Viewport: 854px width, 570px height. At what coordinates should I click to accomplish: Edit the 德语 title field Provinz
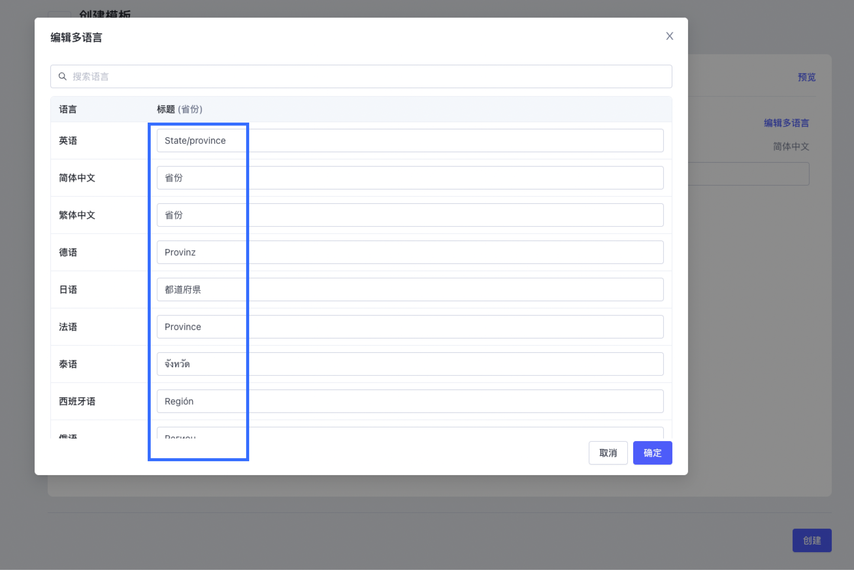[x=410, y=252]
